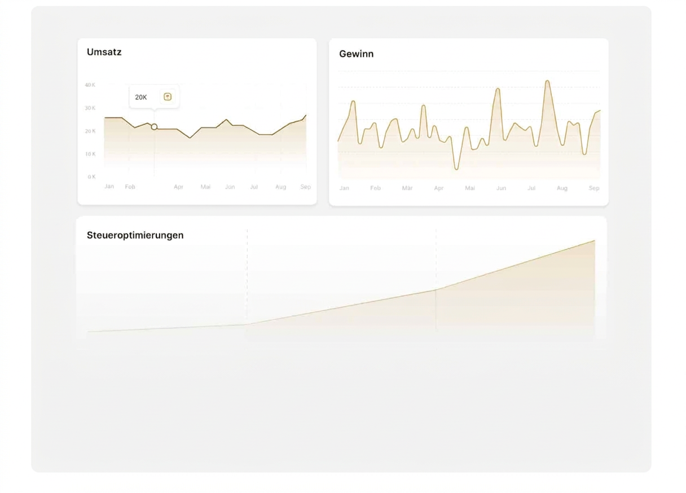Click the Mai label on the Umsatz axis
This screenshot has height=493, width=686.
point(205,187)
